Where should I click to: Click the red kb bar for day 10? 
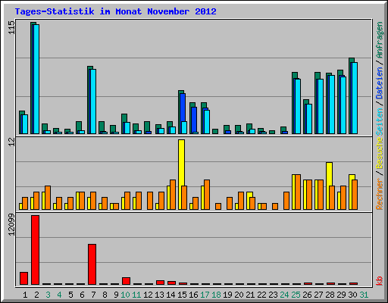pyautogui.click(x=127, y=281)
